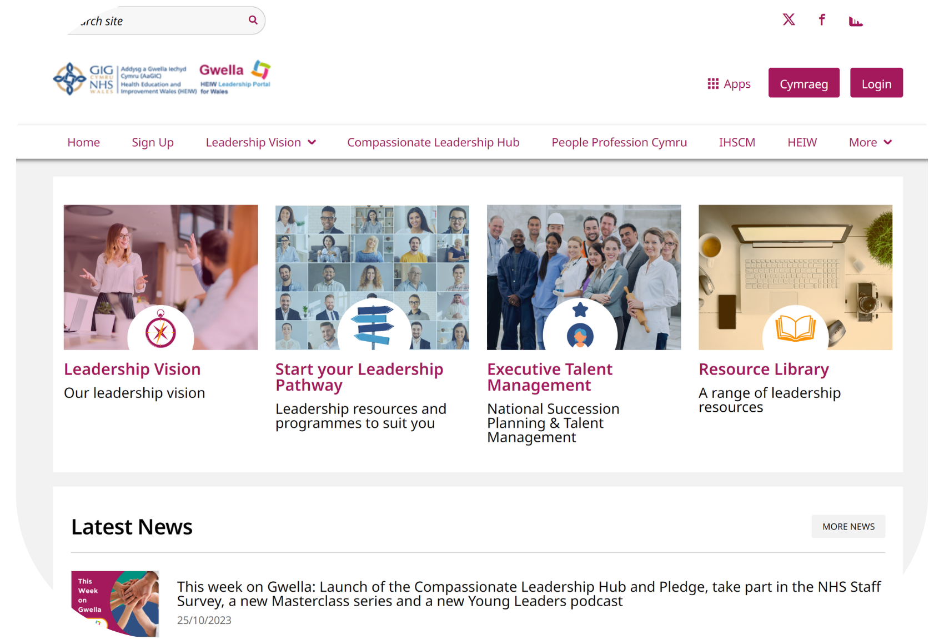
Task: Click the open book Resource Library icon
Action: (x=795, y=328)
